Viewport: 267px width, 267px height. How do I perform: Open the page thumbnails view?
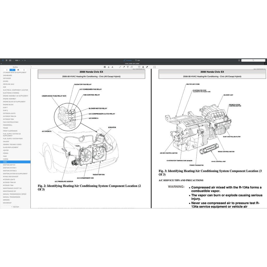point(6,60)
